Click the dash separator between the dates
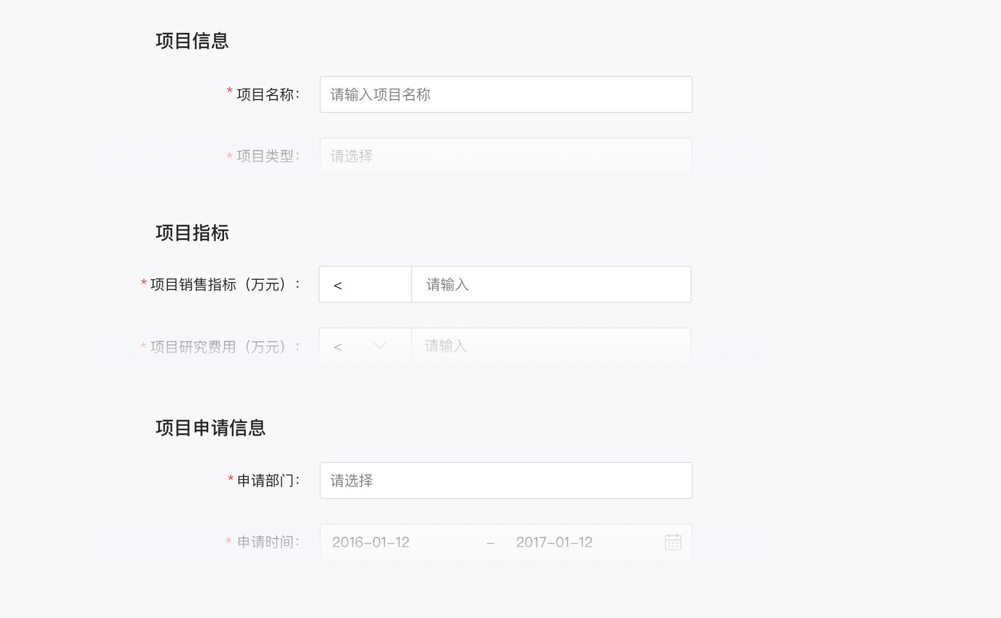This screenshot has width=1001, height=618. pos(490,543)
